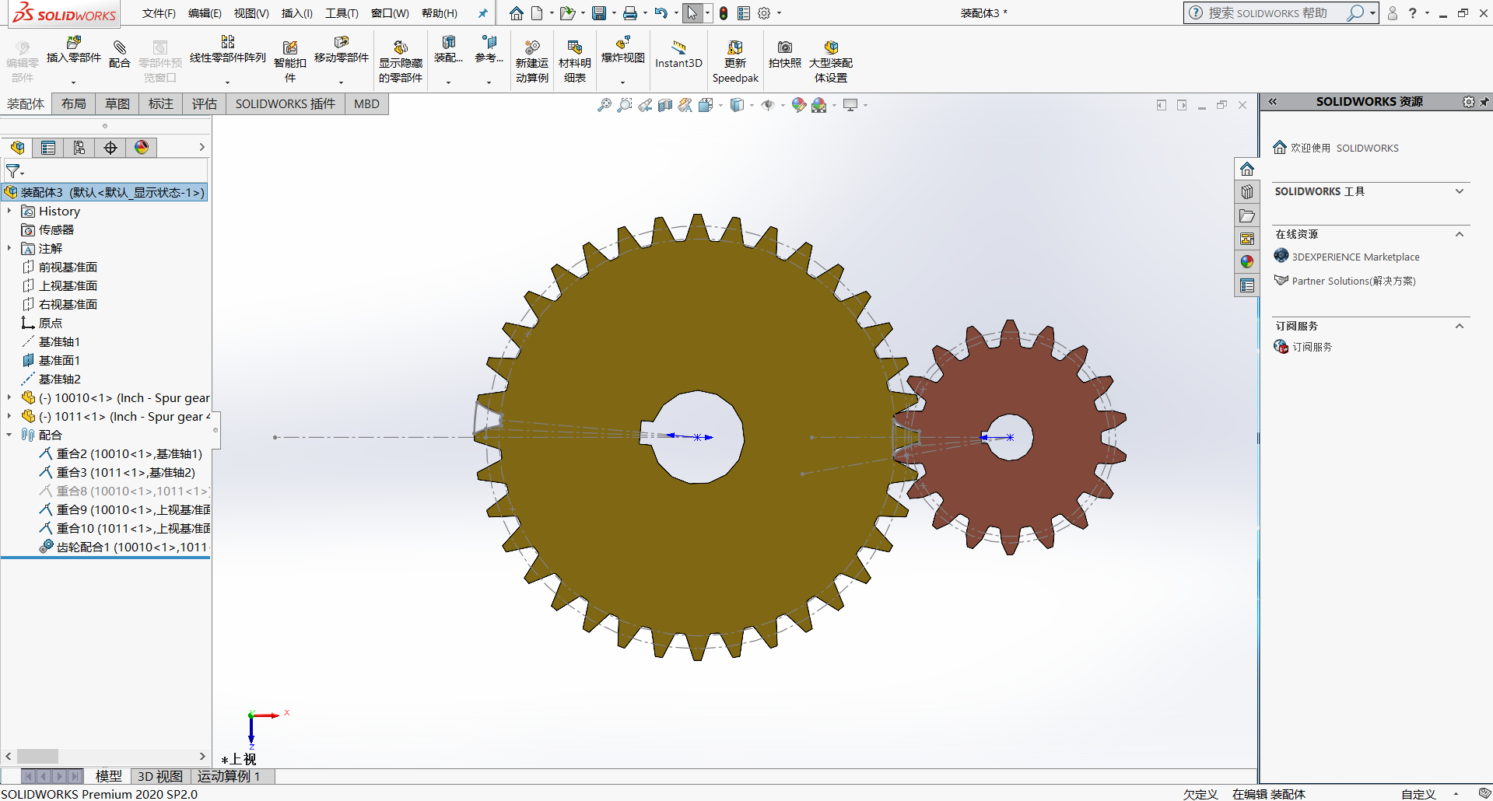Expand the History tree node
The image size is (1493, 801).
point(9,211)
